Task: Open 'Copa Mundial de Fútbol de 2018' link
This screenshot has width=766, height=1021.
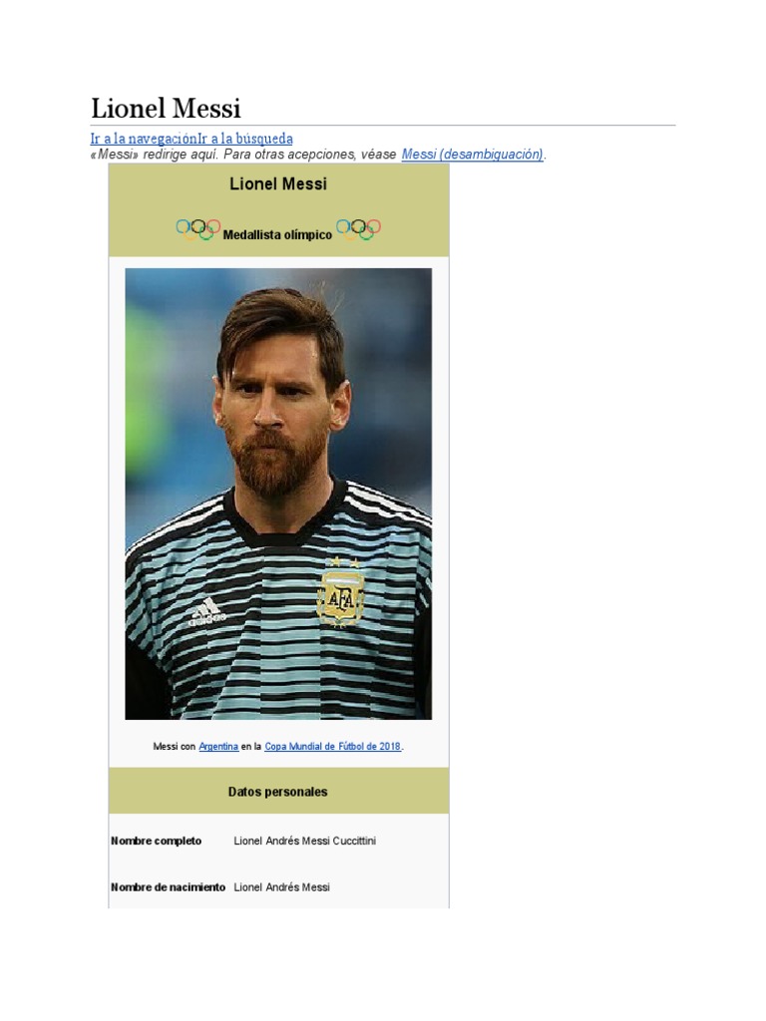Action: click(333, 746)
